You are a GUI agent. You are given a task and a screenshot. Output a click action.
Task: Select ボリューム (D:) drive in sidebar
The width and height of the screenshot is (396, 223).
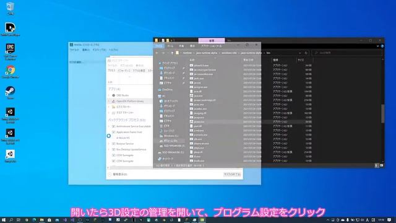tap(169, 141)
